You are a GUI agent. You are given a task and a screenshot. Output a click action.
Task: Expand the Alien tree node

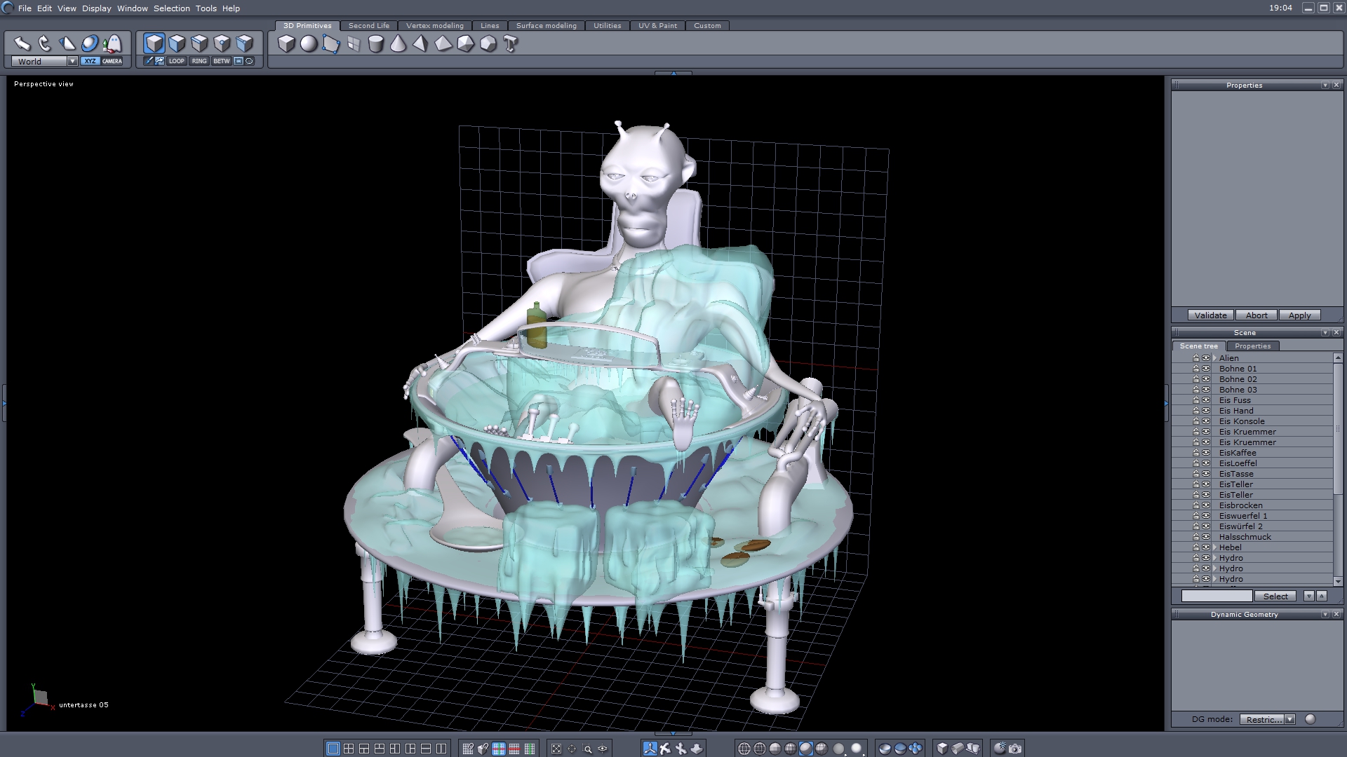[x=1214, y=358]
